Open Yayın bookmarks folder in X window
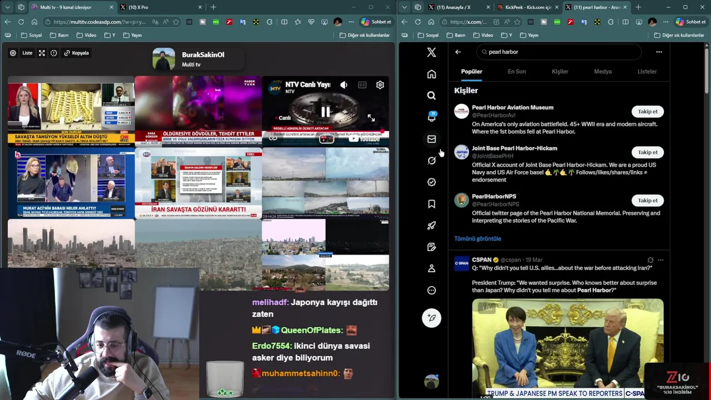 coord(529,35)
